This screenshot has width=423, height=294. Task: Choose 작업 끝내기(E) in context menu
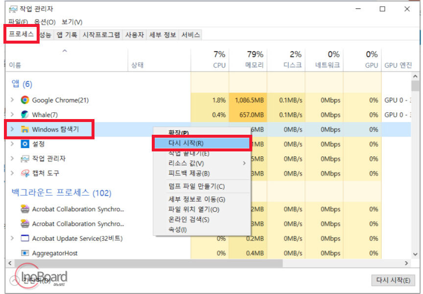pos(202,153)
